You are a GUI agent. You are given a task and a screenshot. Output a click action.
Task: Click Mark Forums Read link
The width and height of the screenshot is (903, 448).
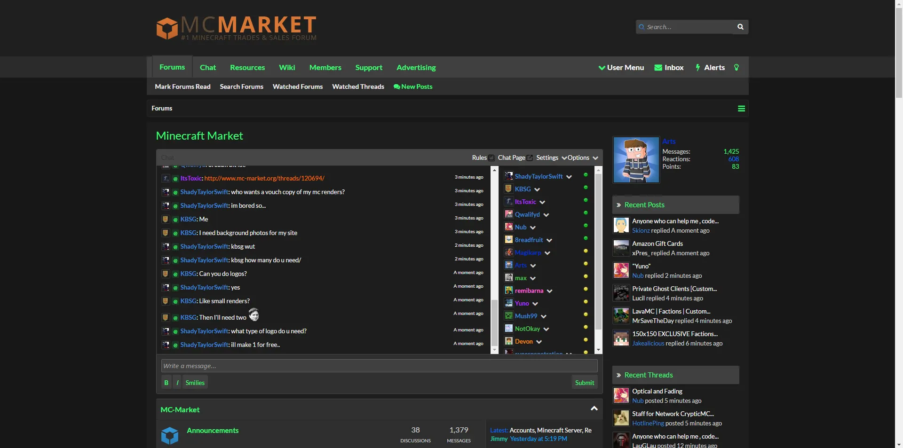[x=182, y=86]
